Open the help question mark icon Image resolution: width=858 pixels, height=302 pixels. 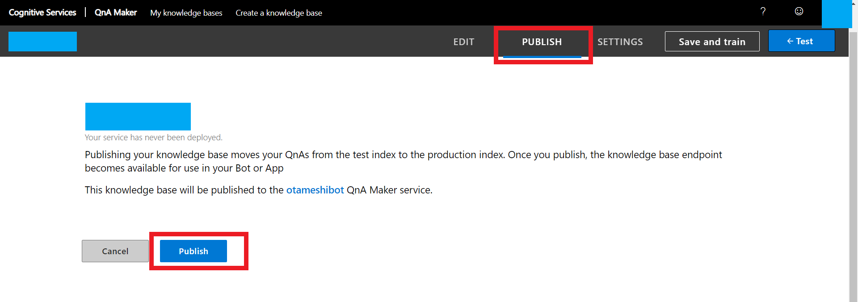(x=763, y=12)
